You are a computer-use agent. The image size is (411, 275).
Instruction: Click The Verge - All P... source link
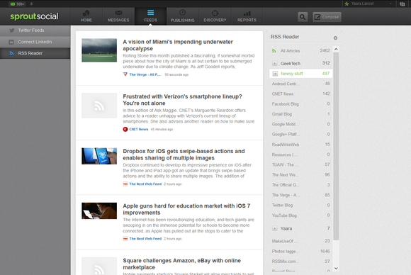coord(145,74)
